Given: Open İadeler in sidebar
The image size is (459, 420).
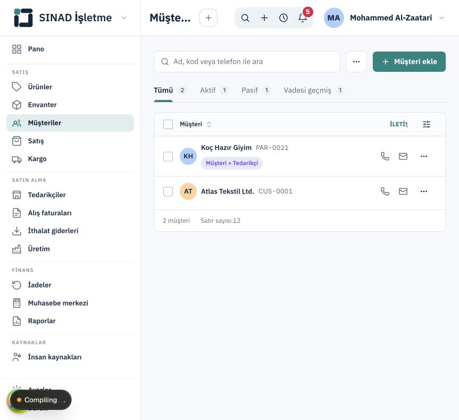Looking at the screenshot, I should [x=70, y=285].
